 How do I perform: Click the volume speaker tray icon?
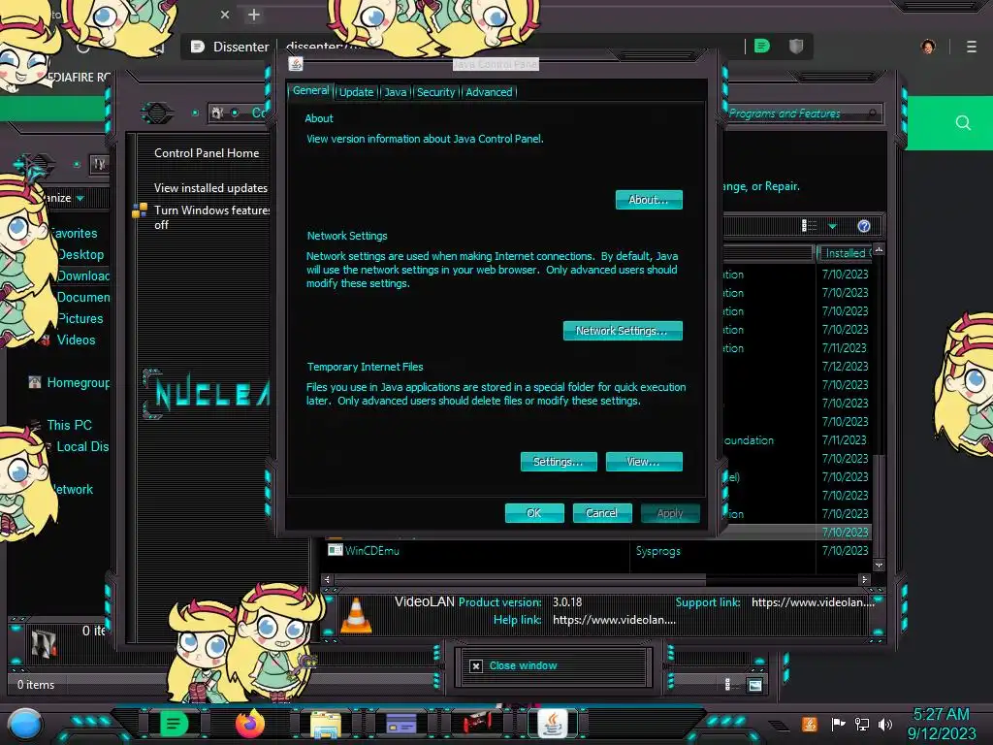click(885, 724)
